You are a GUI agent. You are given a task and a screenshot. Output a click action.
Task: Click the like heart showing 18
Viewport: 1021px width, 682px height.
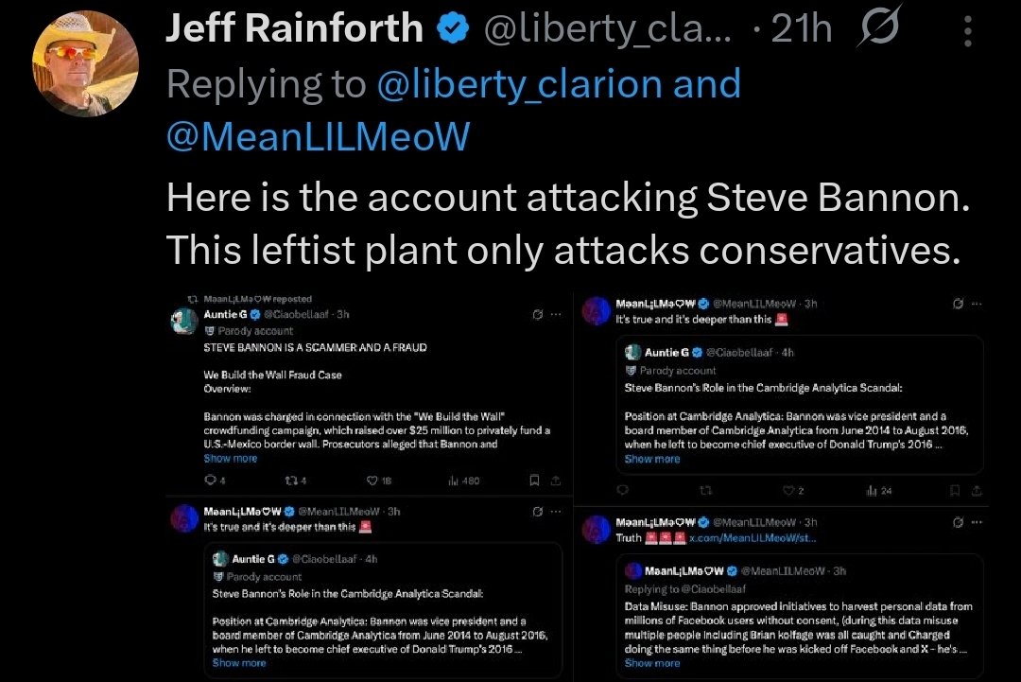click(372, 481)
